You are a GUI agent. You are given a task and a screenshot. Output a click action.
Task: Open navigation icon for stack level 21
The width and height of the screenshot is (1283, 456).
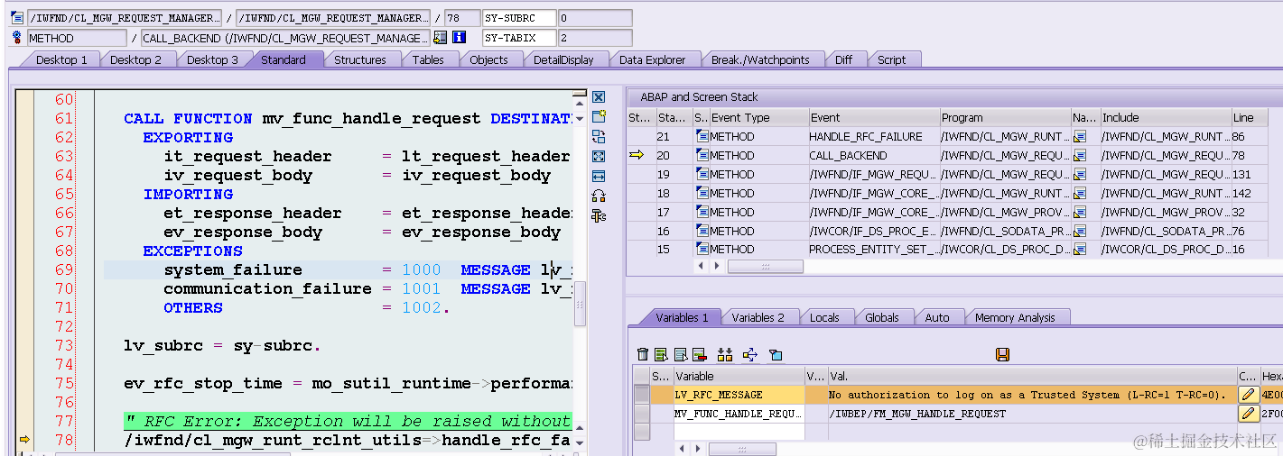(1080, 137)
